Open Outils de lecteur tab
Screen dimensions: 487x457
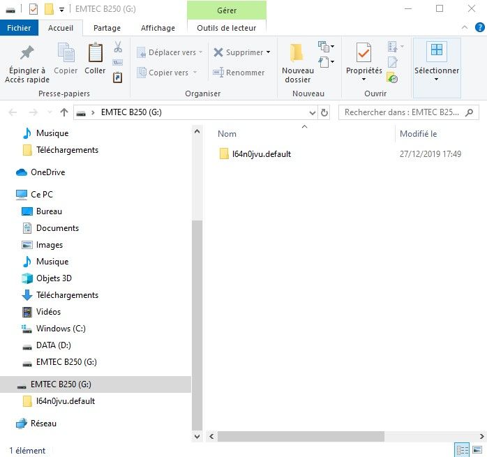pos(227,28)
